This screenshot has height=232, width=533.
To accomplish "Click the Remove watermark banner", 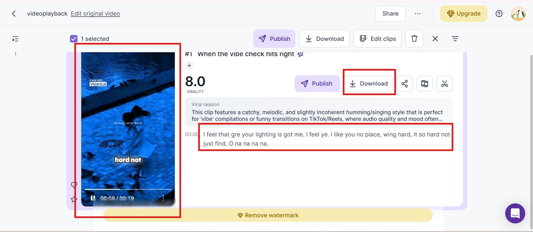I will pyautogui.click(x=268, y=215).
